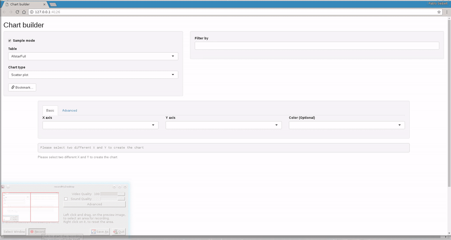Open site information icon in address bar

32,12
